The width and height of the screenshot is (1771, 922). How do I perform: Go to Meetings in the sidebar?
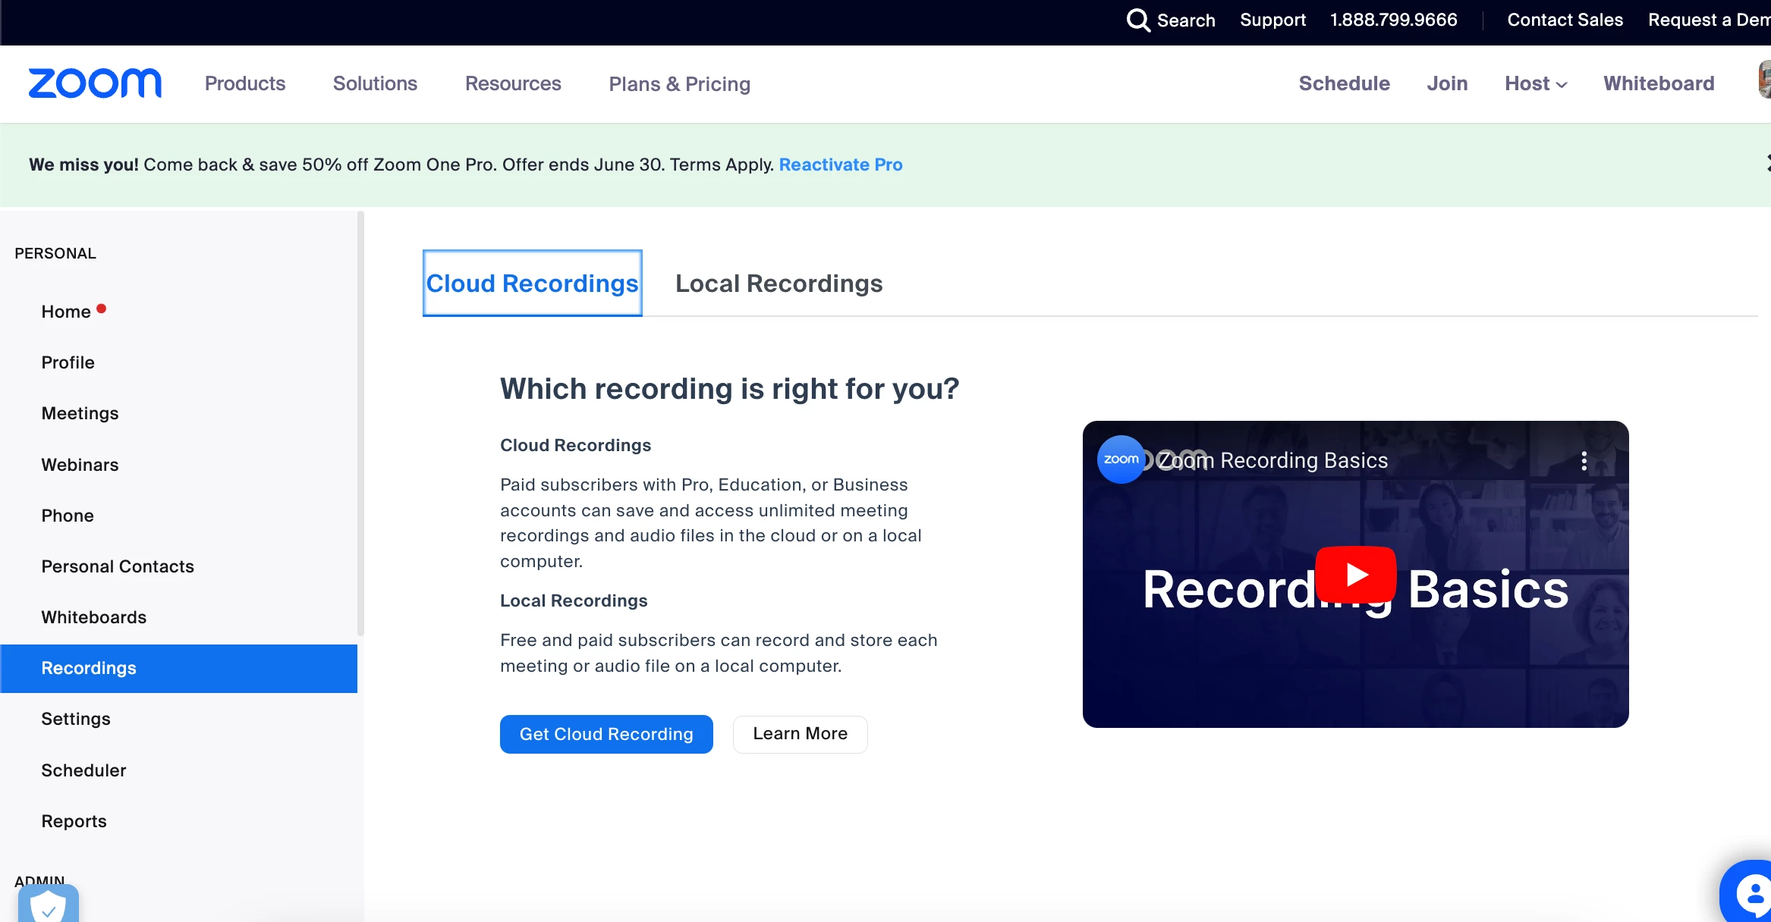coord(80,413)
